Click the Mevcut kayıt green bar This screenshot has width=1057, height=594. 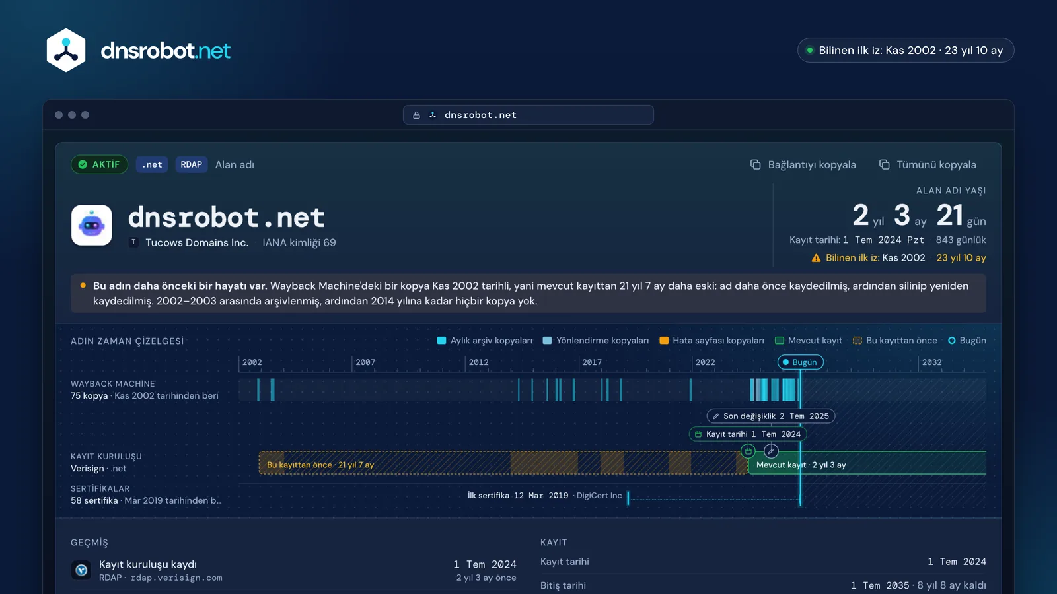pyautogui.click(x=867, y=463)
